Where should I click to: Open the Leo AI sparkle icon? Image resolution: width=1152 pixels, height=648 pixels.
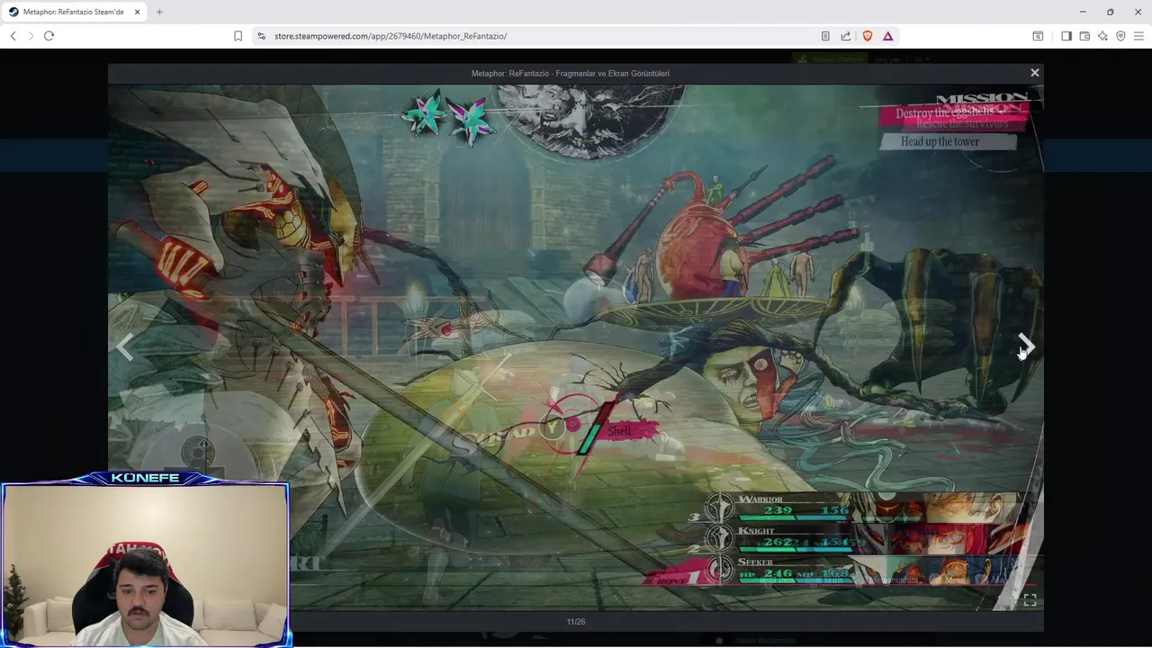1102,36
